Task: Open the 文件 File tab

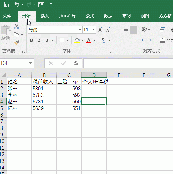Action: point(7,16)
